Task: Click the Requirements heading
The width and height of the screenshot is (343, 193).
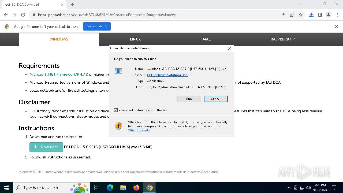Action: pyautogui.click(x=39, y=66)
